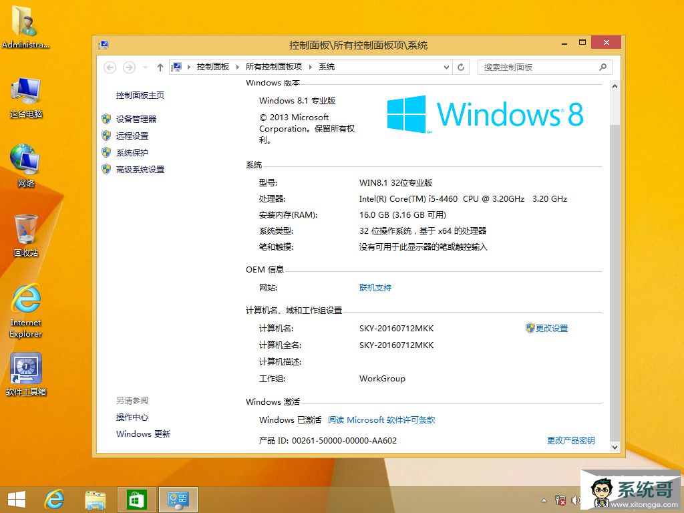Viewport: 684px width, 513px height.
Task: Expand the address bar history dropdown
Action: click(x=446, y=67)
